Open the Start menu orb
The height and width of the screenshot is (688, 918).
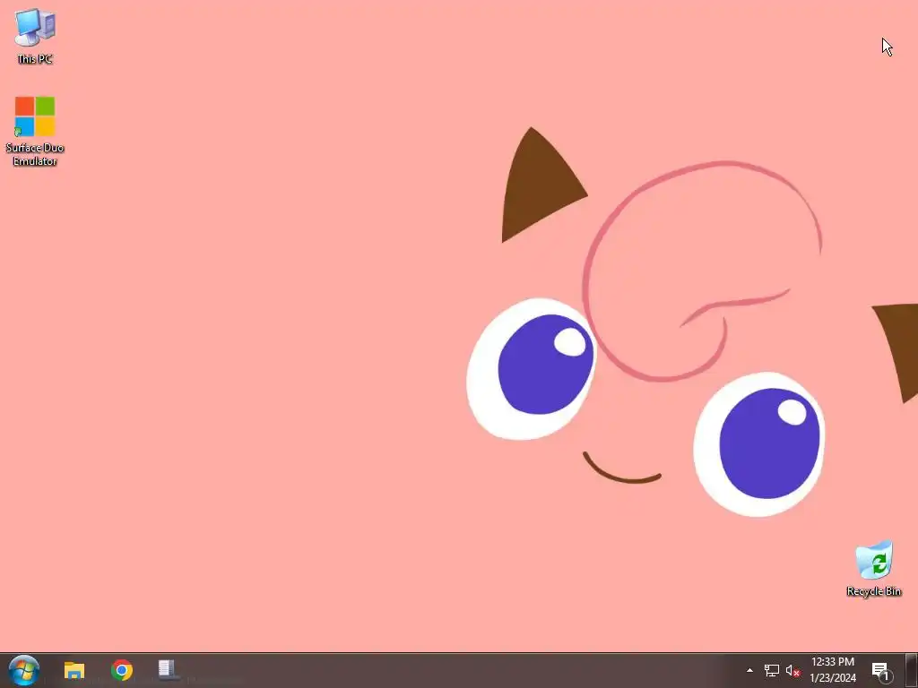tap(24, 670)
